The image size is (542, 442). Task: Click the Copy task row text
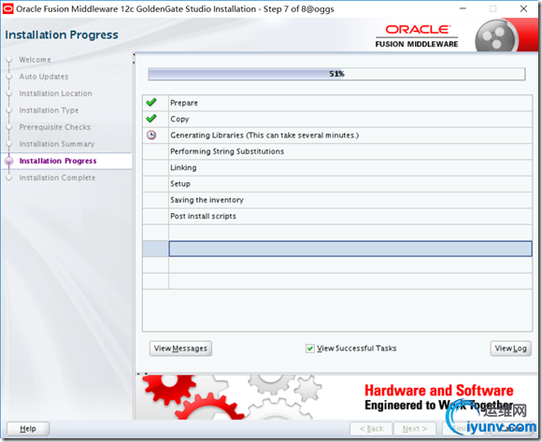click(x=179, y=120)
